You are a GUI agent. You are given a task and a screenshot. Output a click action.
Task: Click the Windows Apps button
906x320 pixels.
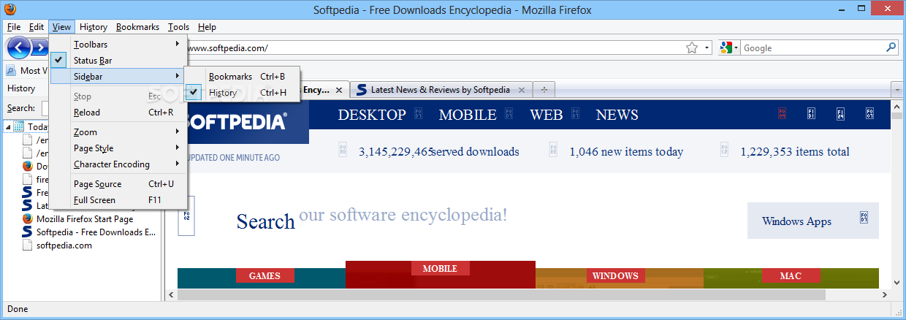coord(813,221)
